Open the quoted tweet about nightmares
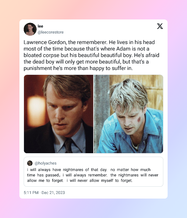Image resolution: width=187 pixels, height=218 pixels. click(x=93, y=172)
